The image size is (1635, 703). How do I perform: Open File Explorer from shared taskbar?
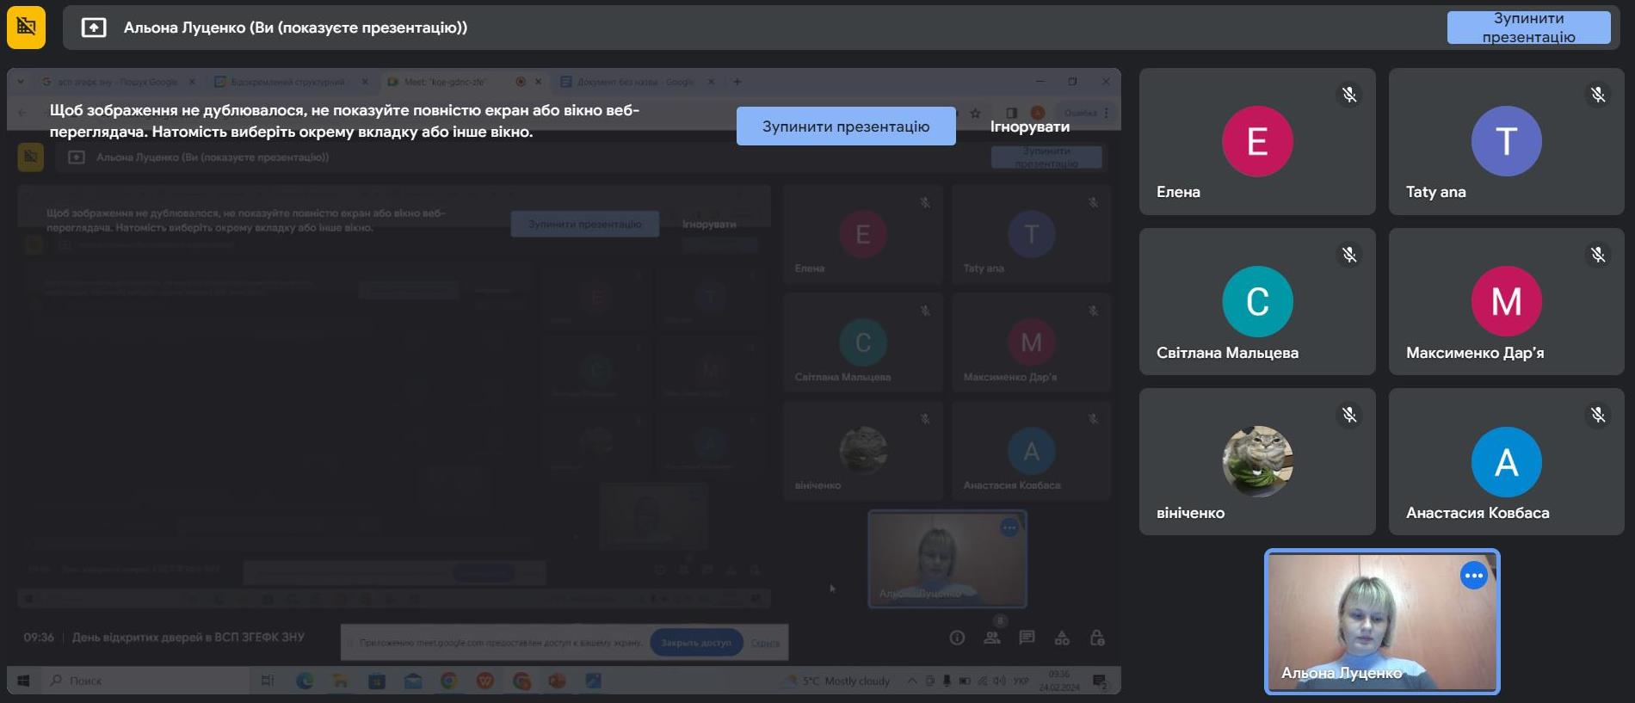point(341,681)
